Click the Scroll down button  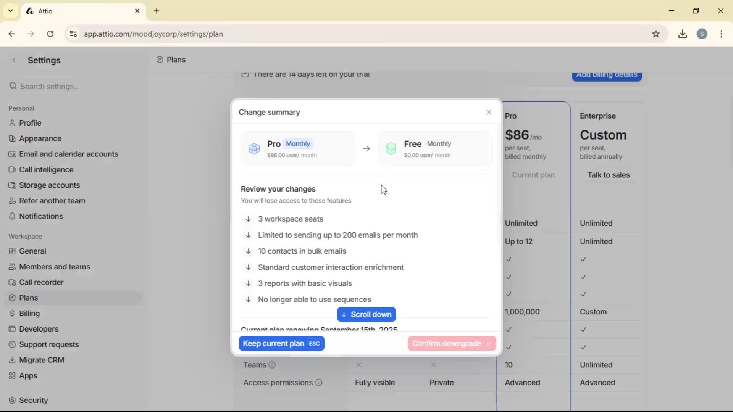click(366, 314)
